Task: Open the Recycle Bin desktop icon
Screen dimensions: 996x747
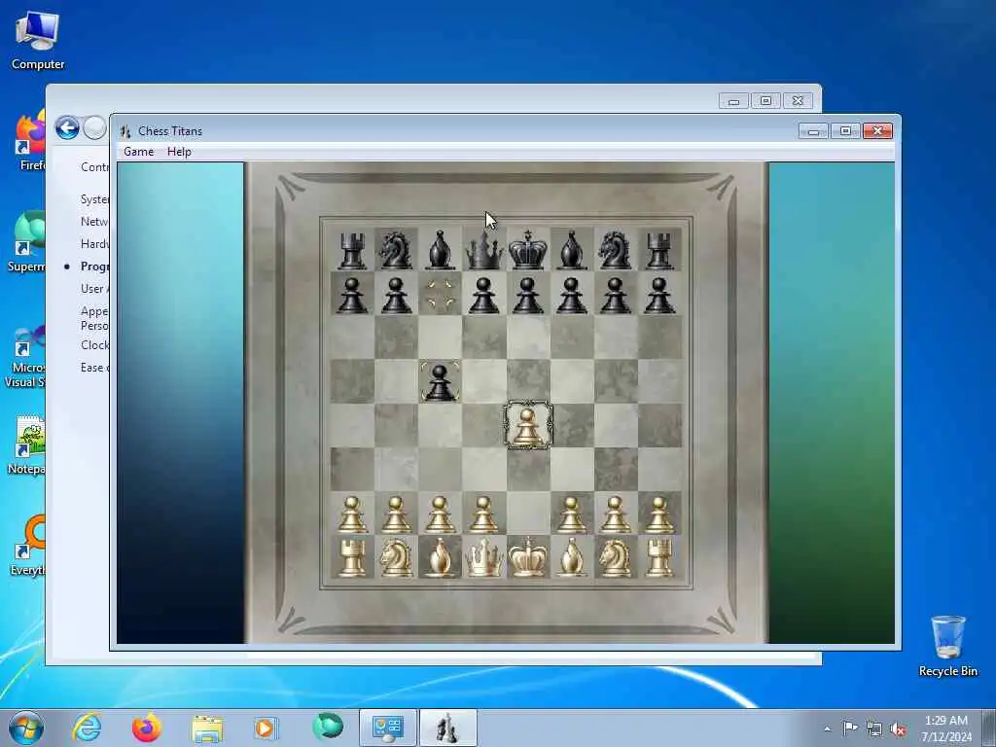Action: click(x=948, y=646)
